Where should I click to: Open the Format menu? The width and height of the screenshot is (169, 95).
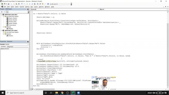pyautogui.click(x=22, y=7)
